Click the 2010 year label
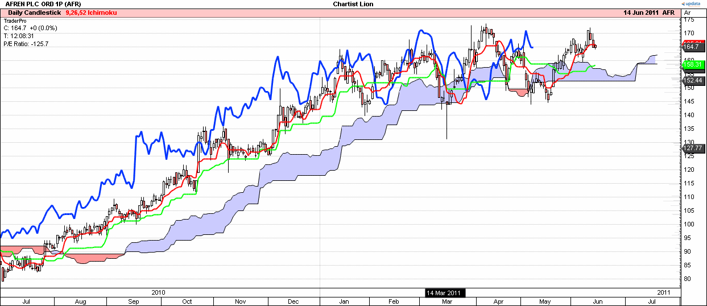Viewport: 707px width, 306px height. click(x=159, y=292)
